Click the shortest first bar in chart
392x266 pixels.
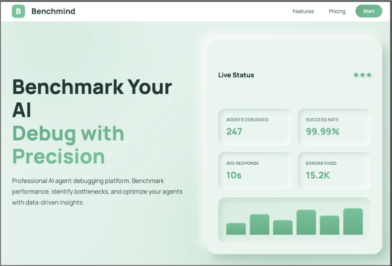point(236,229)
